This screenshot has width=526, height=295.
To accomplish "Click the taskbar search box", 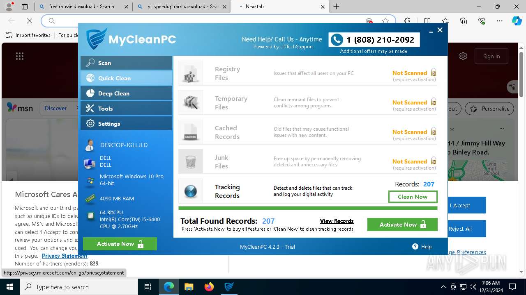I will (78, 287).
